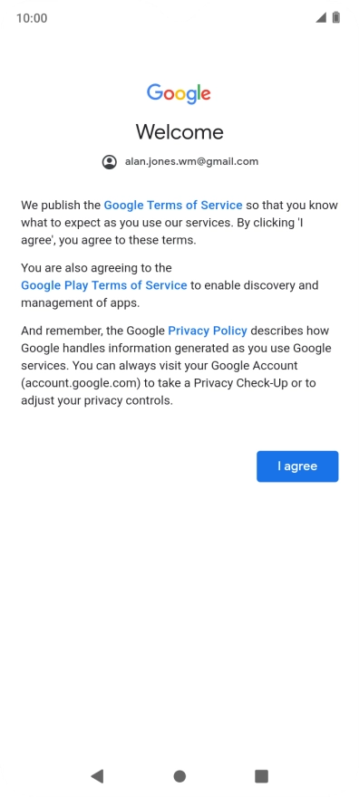
Task: Click the Welcome heading
Action: (179, 132)
